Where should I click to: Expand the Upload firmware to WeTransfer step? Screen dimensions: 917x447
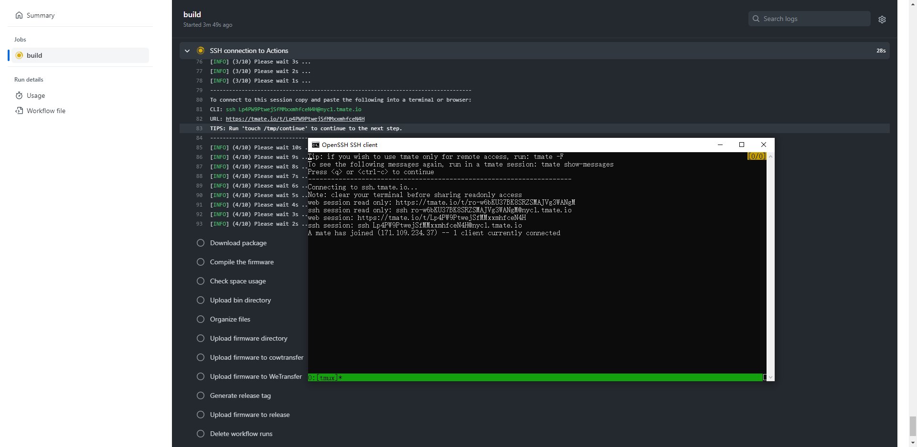click(256, 376)
